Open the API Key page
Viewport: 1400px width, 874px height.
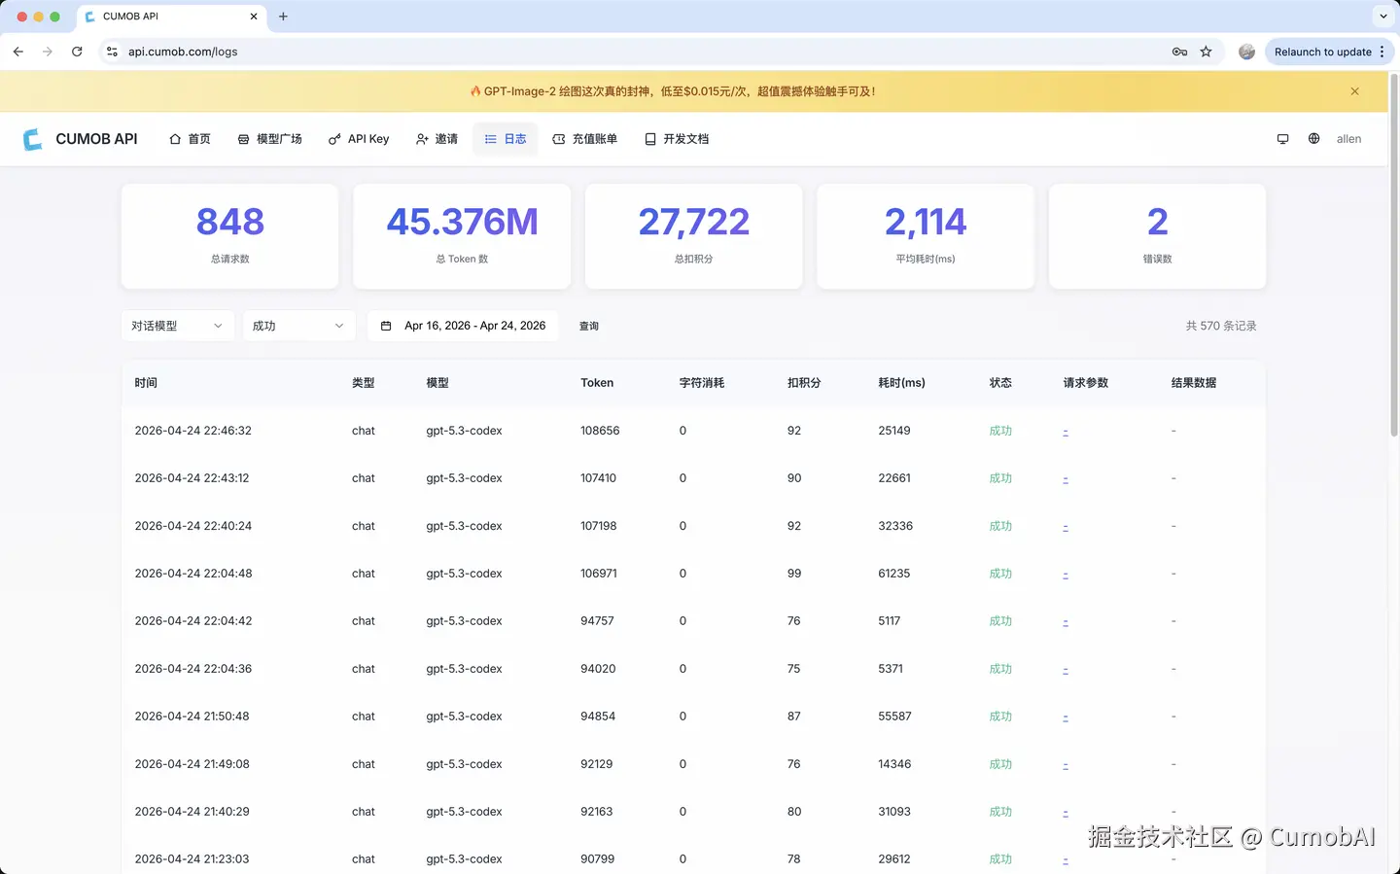(x=359, y=139)
